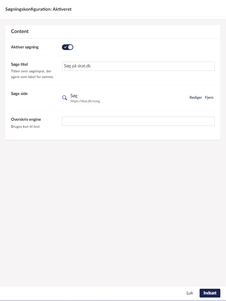Click Rediger for the search page
This screenshot has width=226, height=301.
point(196,98)
